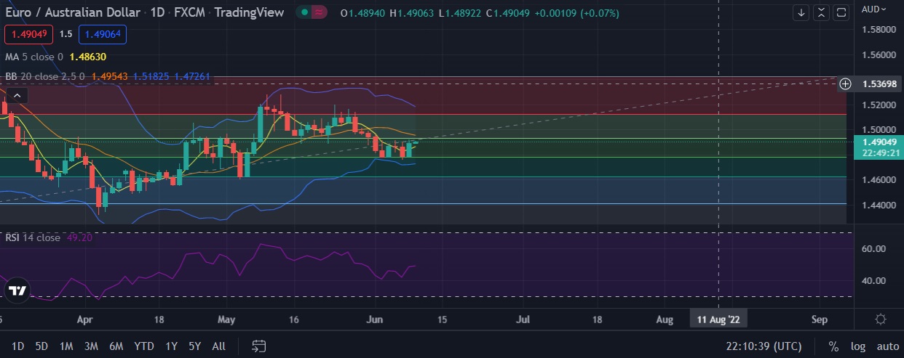The height and width of the screenshot is (358, 904).
Task: Select the YTD time range
Action: coord(144,346)
